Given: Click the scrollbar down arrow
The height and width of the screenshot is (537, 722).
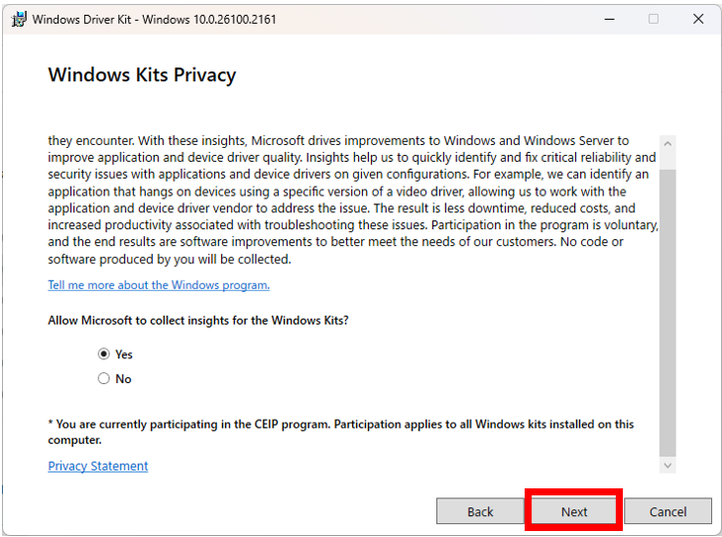Looking at the screenshot, I should tap(667, 465).
